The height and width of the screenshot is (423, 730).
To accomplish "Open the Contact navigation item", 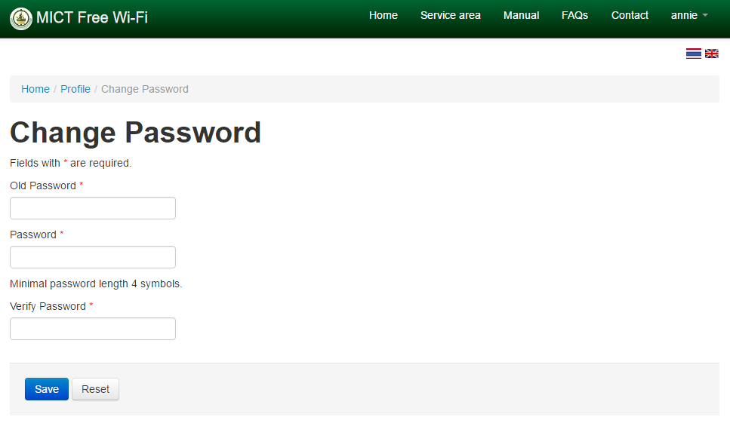I will 630,15.
